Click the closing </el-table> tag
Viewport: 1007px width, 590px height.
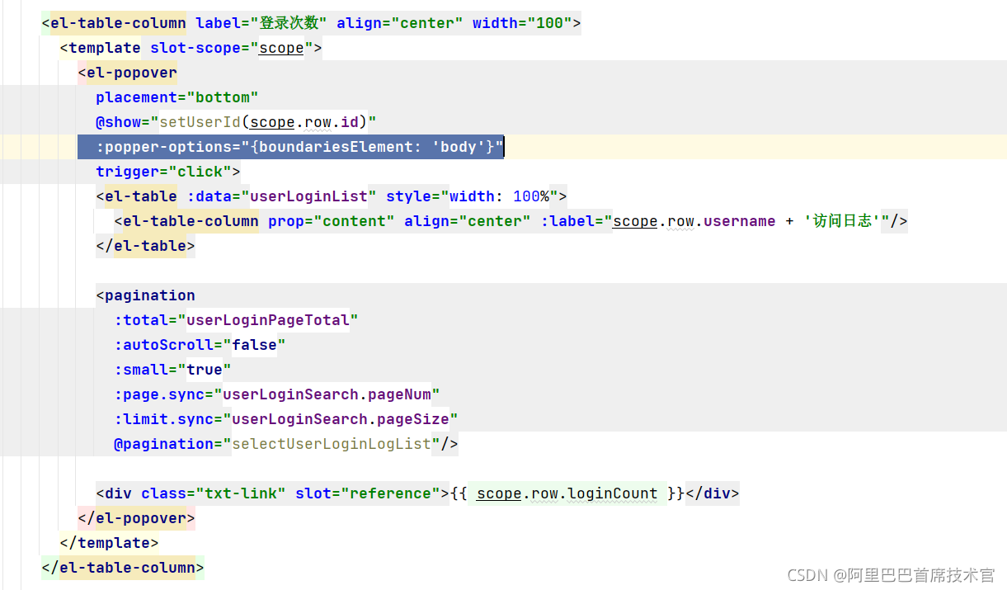point(146,246)
